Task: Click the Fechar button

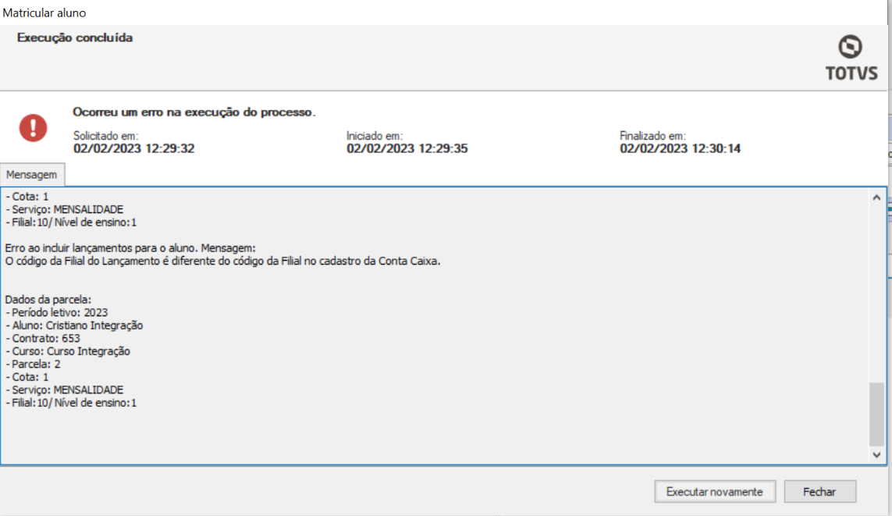Action: coord(819,492)
